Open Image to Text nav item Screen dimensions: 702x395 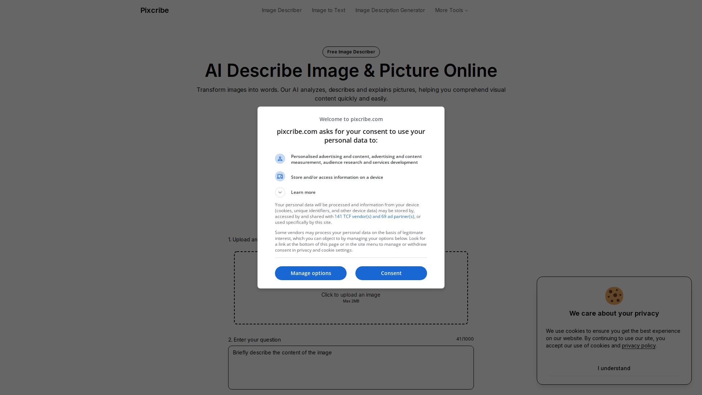[x=328, y=10]
